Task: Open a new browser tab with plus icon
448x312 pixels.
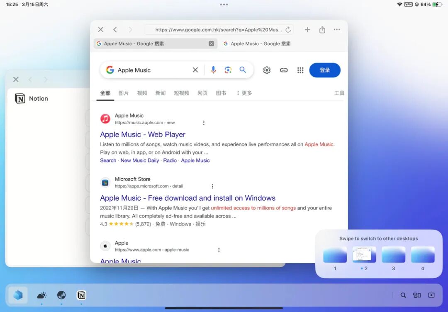Action: tap(307, 30)
